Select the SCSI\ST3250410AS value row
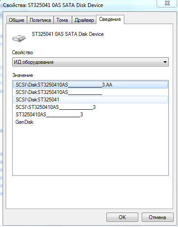 click(x=90, y=107)
